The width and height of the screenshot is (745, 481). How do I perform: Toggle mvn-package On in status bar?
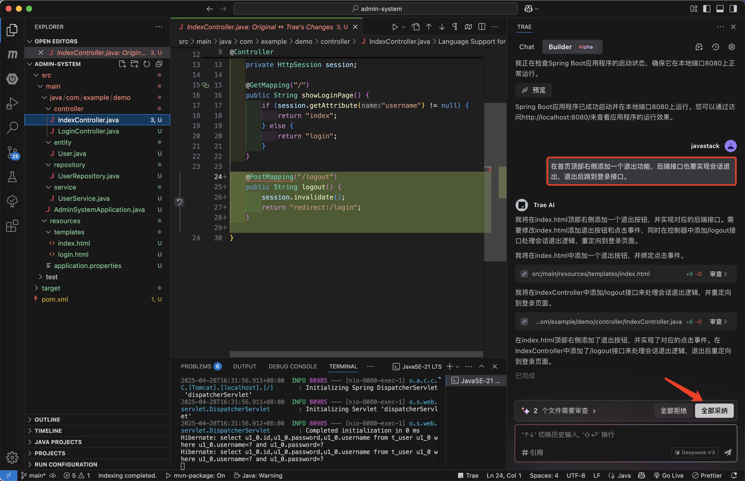(x=195, y=475)
